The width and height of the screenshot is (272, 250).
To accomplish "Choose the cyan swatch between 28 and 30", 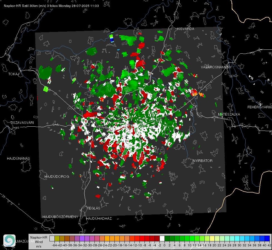I will pyautogui.click(x=237, y=238).
